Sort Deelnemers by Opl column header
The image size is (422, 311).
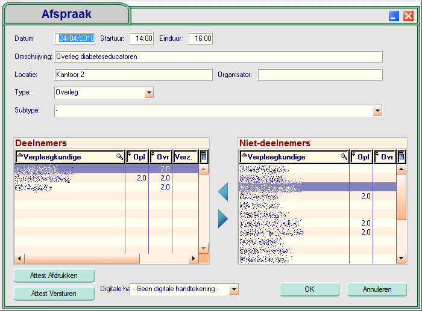(137, 157)
